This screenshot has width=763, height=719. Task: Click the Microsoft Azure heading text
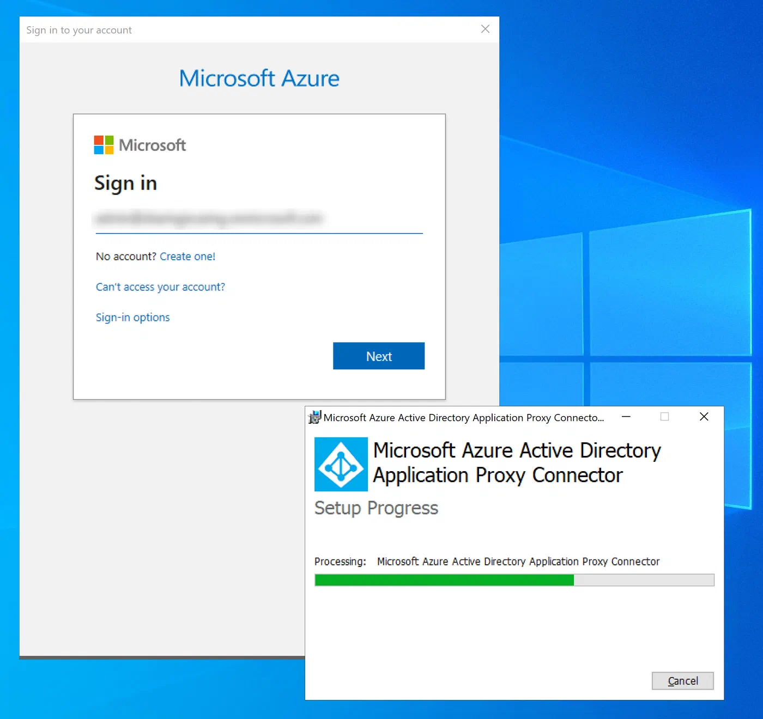[x=259, y=78]
